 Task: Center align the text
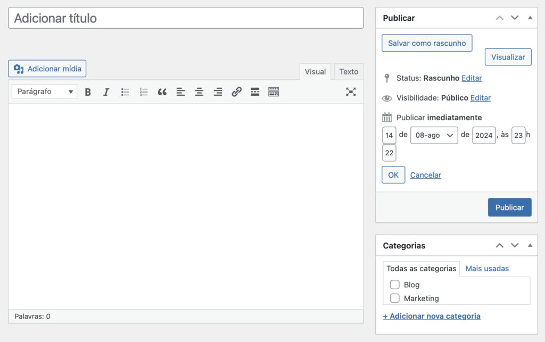click(199, 91)
